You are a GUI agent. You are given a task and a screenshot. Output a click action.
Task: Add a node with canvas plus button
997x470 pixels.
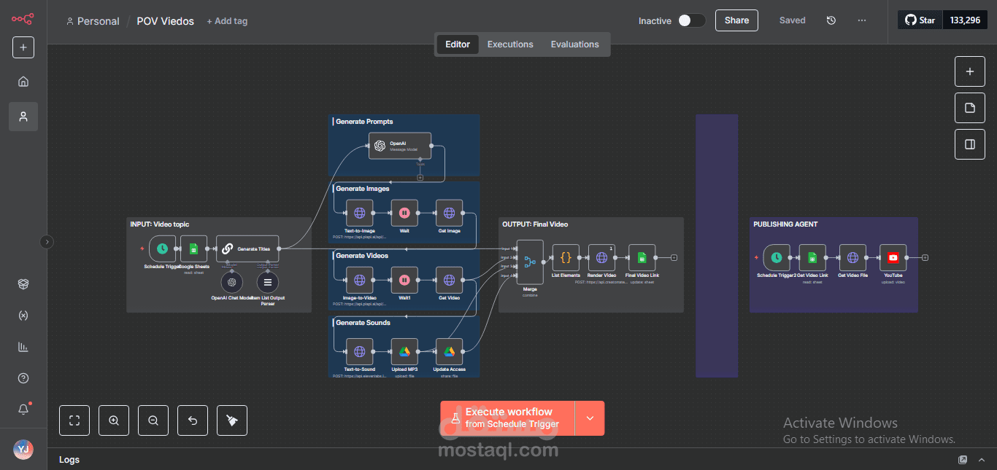point(970,71)
